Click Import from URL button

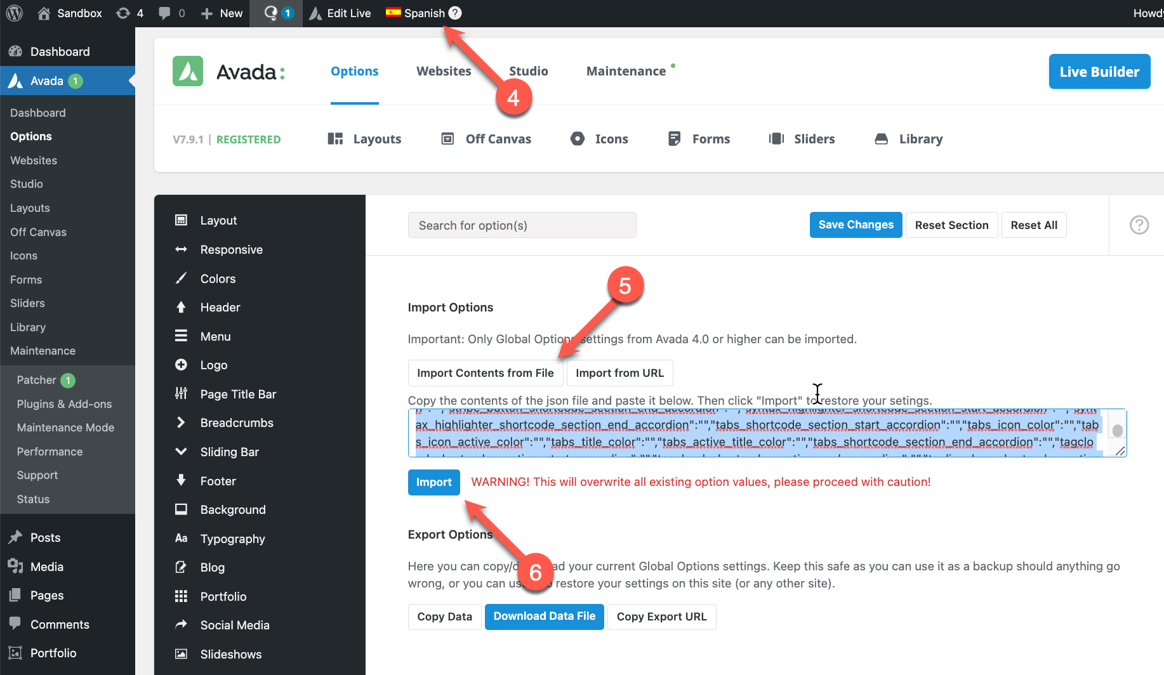pyautogui.click(x=619, y=373)
